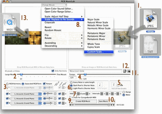Click the left pan knob on the R row
Image resolution: width=162 pixels, height=114 pixels.
point(45,94)
